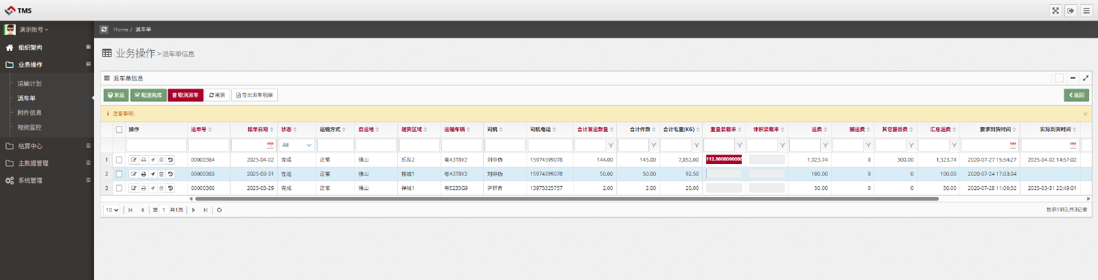Viewport: 1098px width, 280px height.
Task: Tick the checkbox for order 00000360
Action: click(x=119, y=188)
